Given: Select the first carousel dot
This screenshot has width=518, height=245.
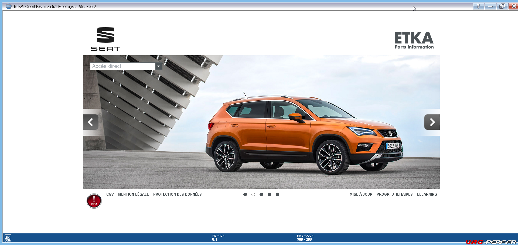Looking at the screenshot, I should coord(245,194).
